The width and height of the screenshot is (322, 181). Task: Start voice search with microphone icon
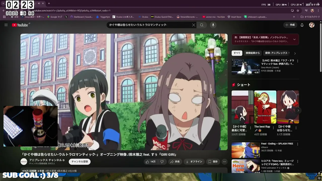[x=213, y=25]
